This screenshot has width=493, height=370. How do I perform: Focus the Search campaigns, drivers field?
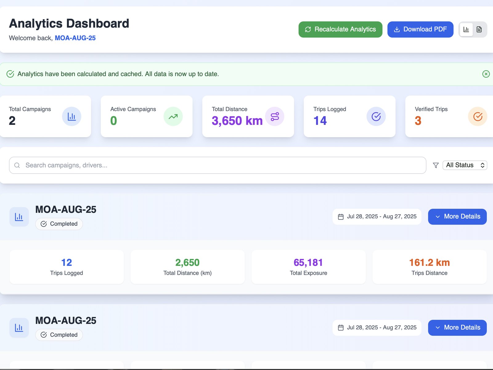coord(218,165)
